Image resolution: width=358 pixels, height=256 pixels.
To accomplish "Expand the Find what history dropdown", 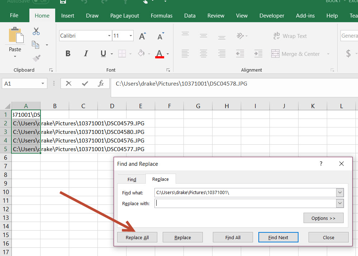I will (340, 193).
